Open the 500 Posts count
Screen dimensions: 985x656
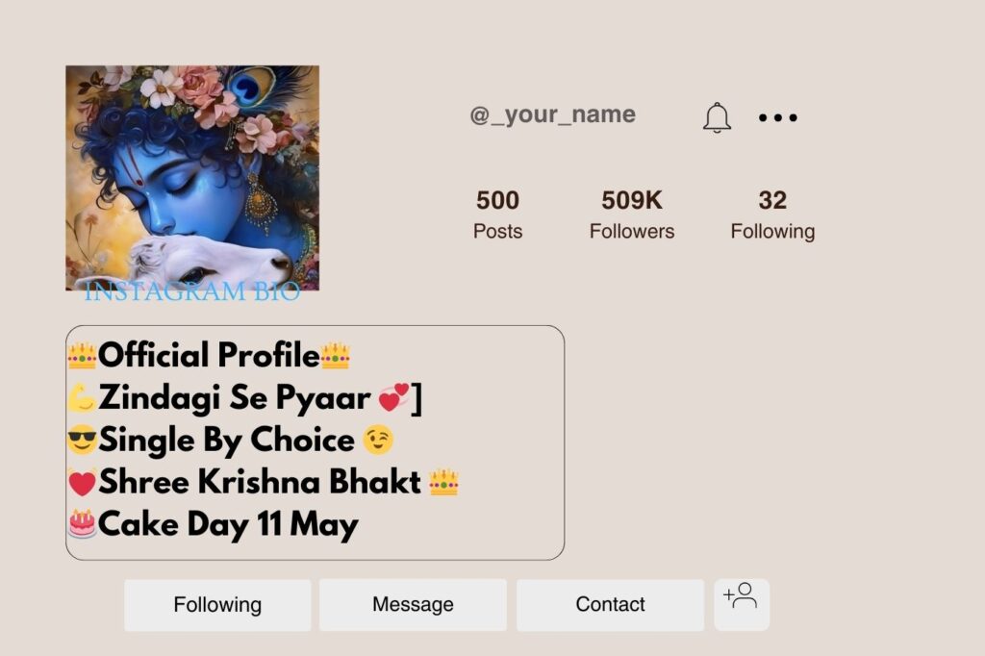point(497,214)
